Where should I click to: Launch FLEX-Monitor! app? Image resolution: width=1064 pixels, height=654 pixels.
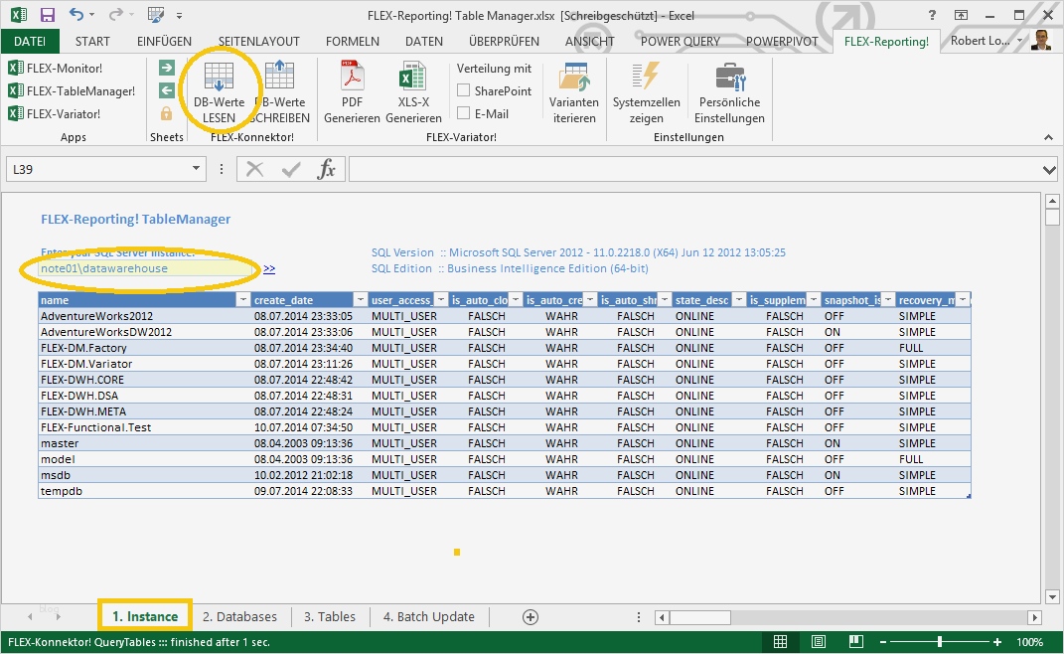pyautogui.click(x=56, y=68)
